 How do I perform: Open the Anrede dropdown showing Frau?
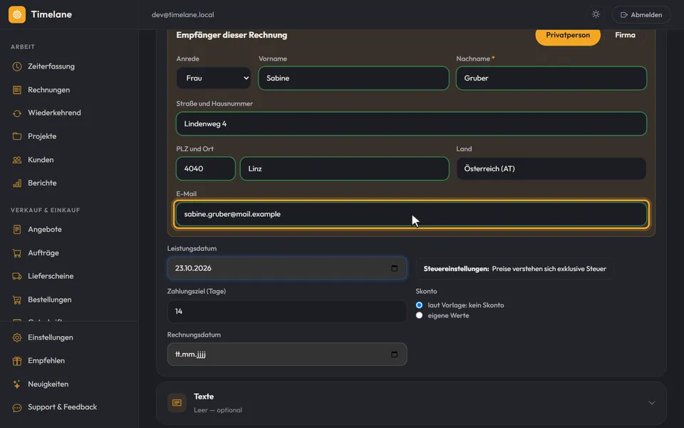[214, 78]
